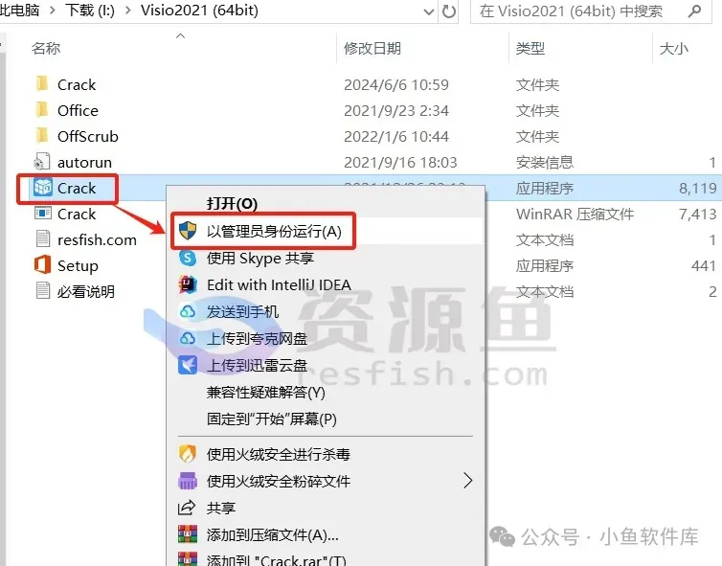Expand the Huorong shred file submenu arrow

(x=468, y=481)
